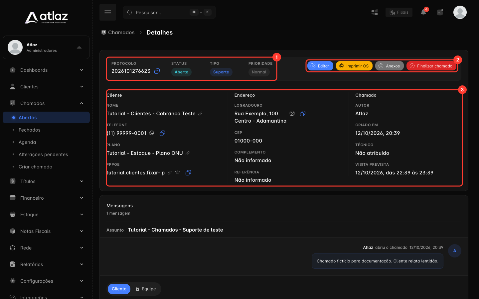479x299 pixels.
Task: Open WhatsApp for the client's phone
Action: pos(152,133)
